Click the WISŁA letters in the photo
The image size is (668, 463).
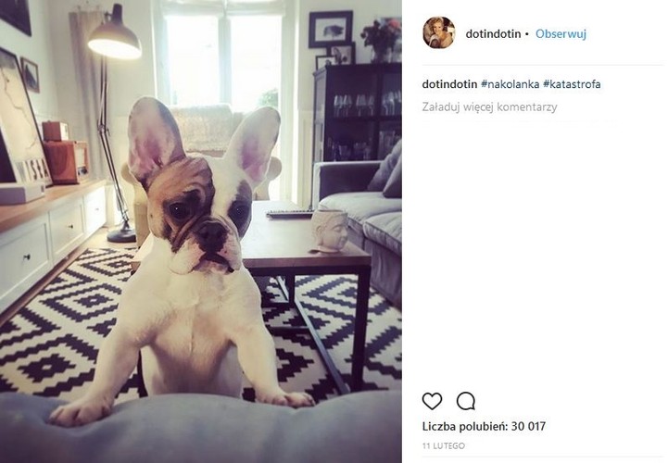point(32,172)
